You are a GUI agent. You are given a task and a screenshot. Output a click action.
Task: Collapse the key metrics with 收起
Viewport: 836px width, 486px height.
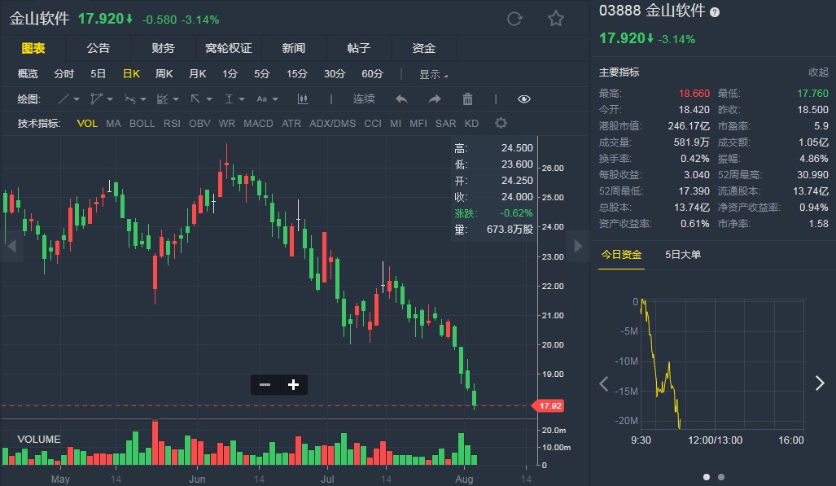click(817, 72)
